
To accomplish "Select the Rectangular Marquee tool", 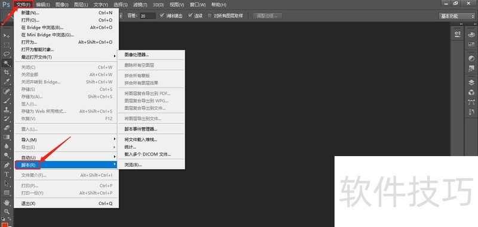I will 7,45.
